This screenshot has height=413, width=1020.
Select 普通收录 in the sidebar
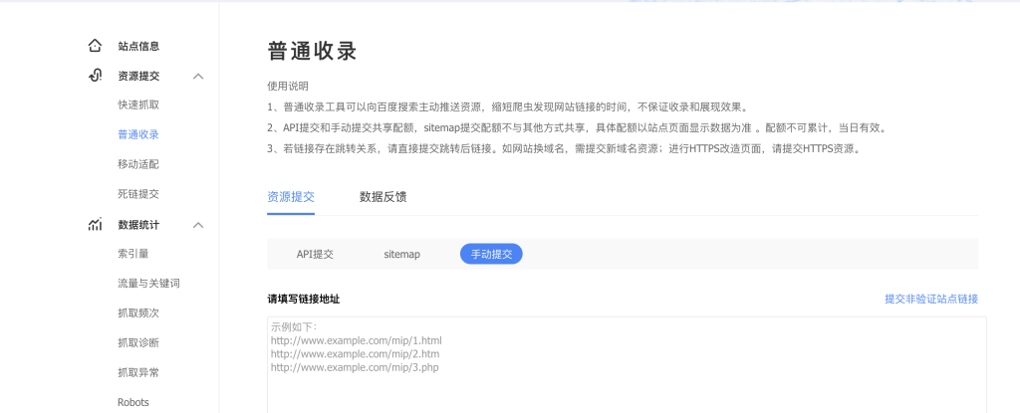tap(138, 134)
